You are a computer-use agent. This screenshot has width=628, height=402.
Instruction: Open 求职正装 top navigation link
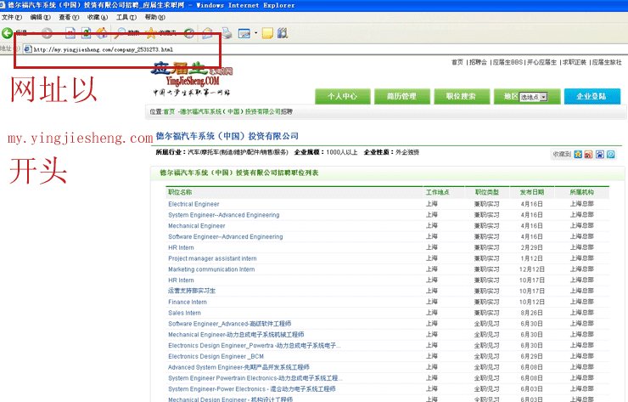point(575,62)
